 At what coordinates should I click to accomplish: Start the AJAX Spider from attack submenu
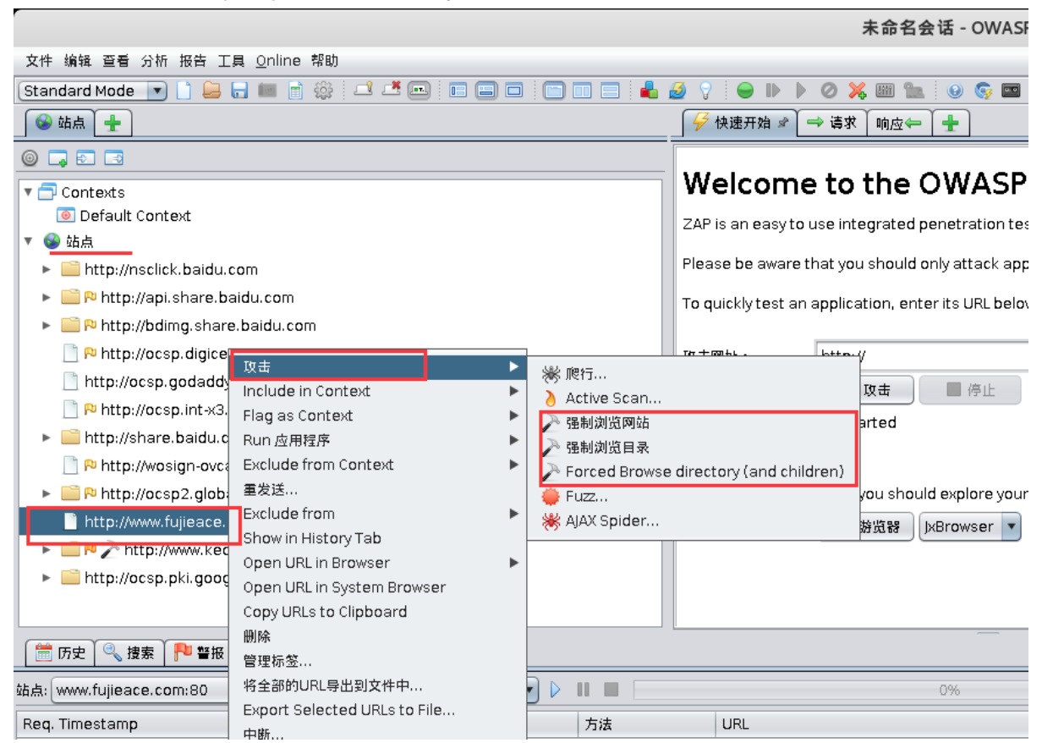click(605, 521)
